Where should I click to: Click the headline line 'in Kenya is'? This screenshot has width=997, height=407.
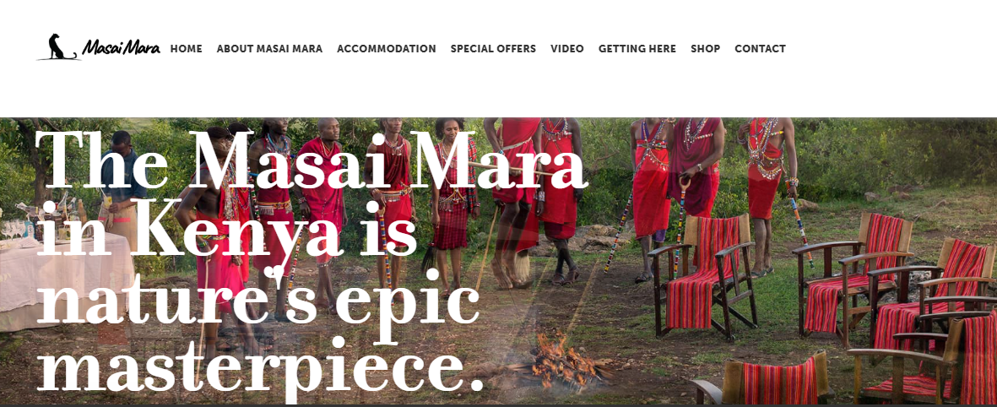[x=227, y=228]
